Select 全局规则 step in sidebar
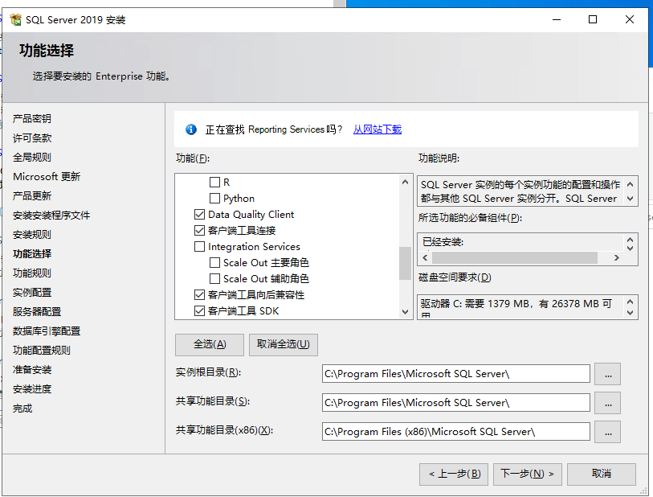 32,157
